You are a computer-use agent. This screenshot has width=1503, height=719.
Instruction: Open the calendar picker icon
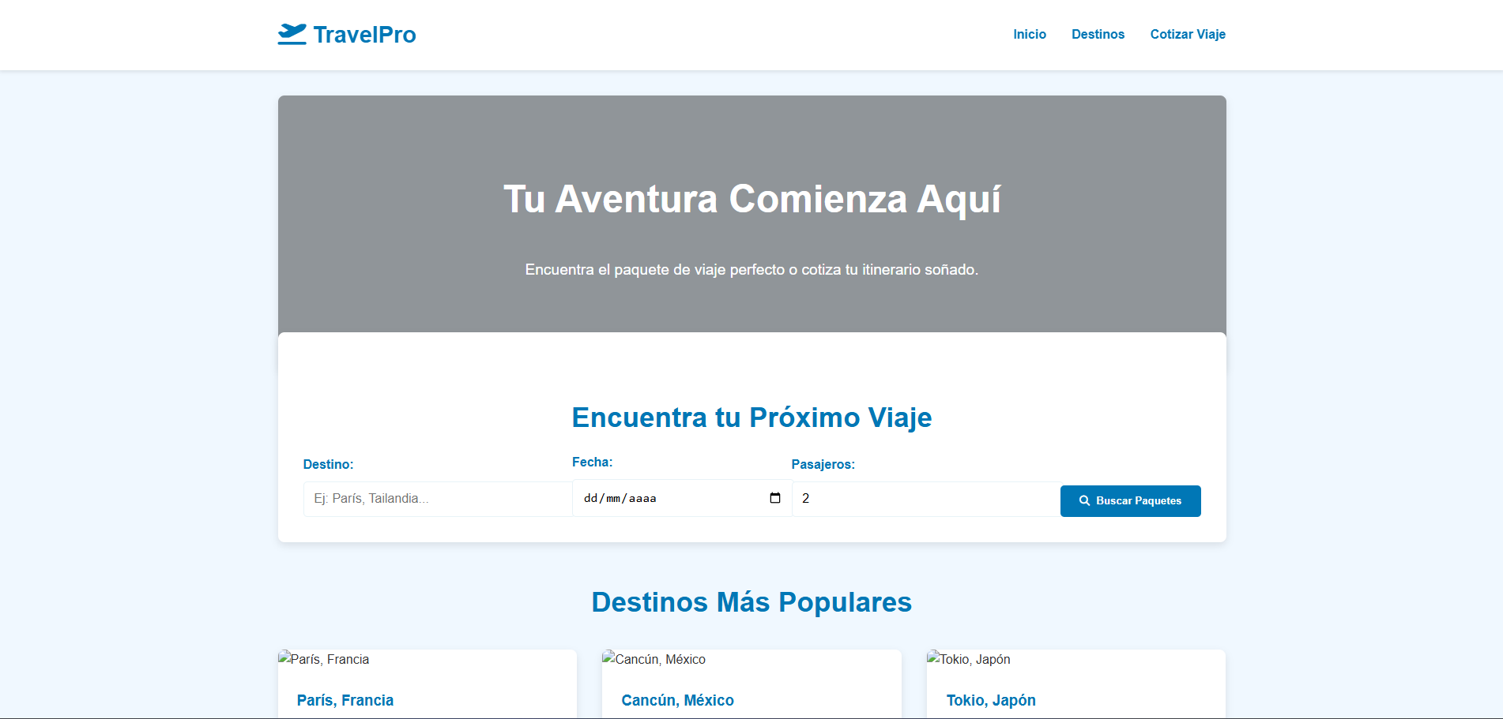point(774,498)
